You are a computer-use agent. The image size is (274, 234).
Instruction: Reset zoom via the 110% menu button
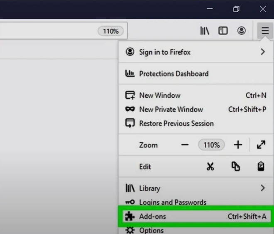(x=211, y=145)
